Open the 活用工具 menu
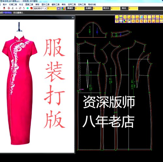163x162 pixels. [72, 5]
